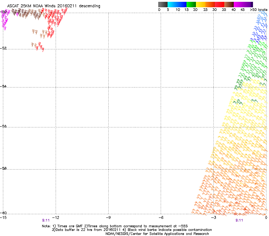The width and height of the screenshot is (269, 236).
Task: Click the "9:11" time label near longitude -12
Action: point(46,220)
